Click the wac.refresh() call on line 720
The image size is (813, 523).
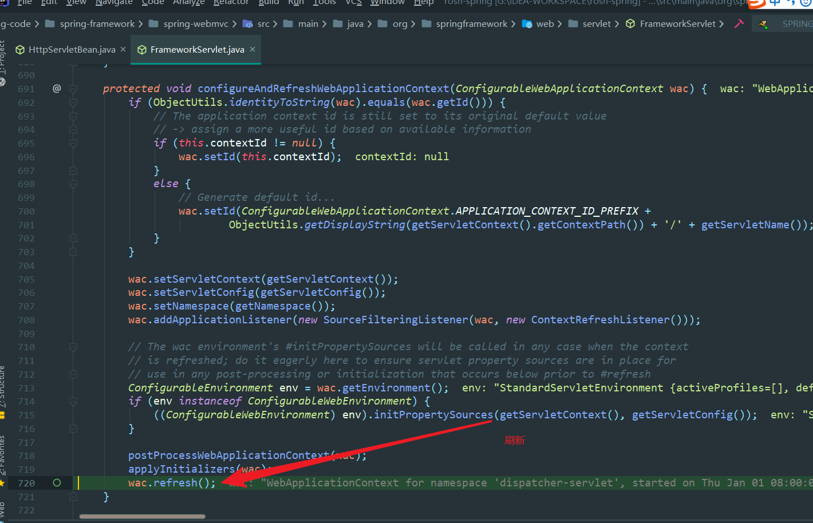tap(172, 482)
